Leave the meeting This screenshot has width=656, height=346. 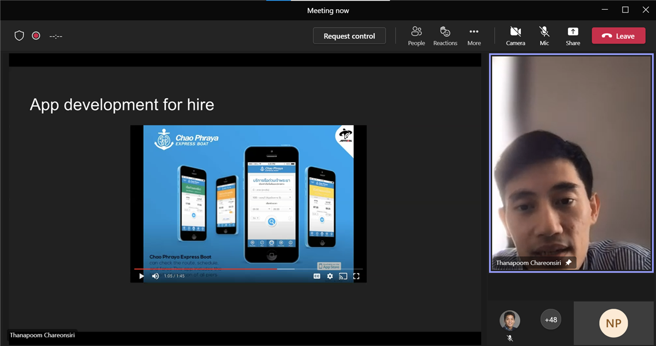click(618, 36)
